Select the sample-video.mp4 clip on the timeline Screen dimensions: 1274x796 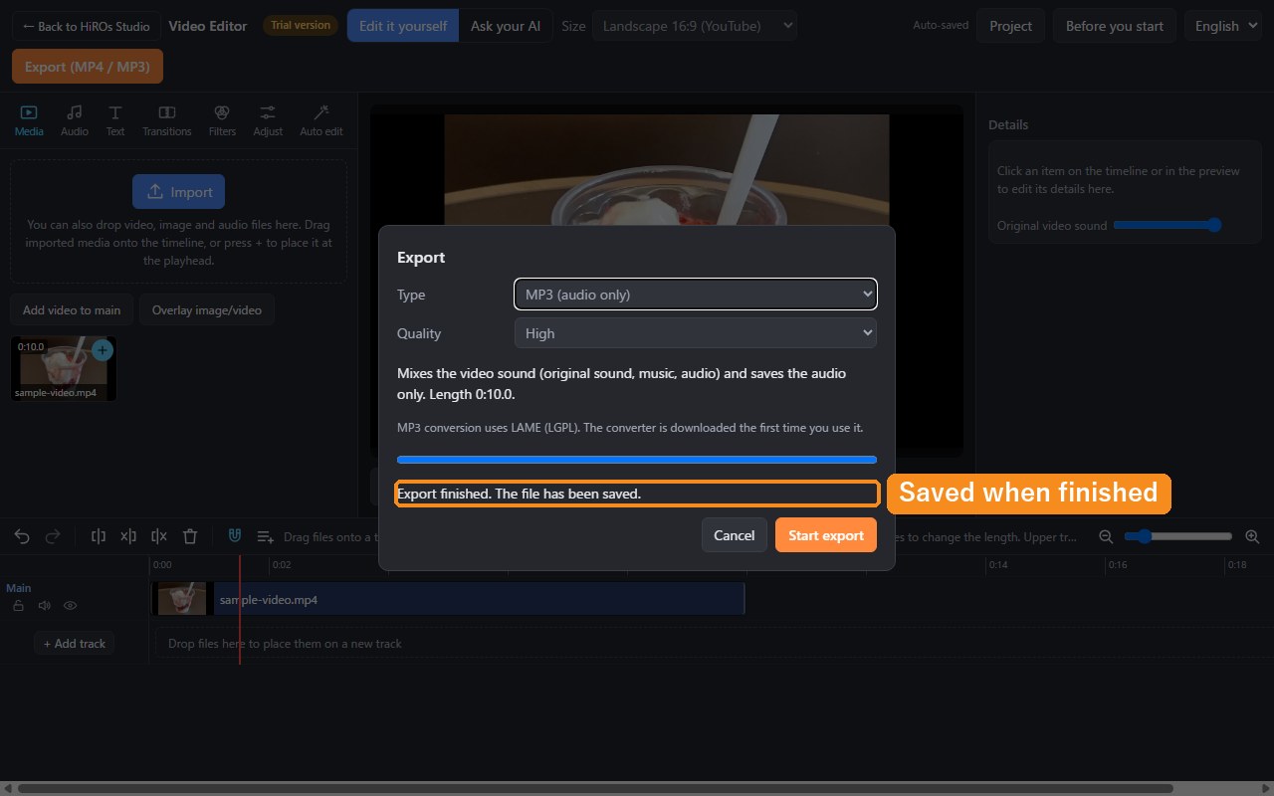(448, 599)
